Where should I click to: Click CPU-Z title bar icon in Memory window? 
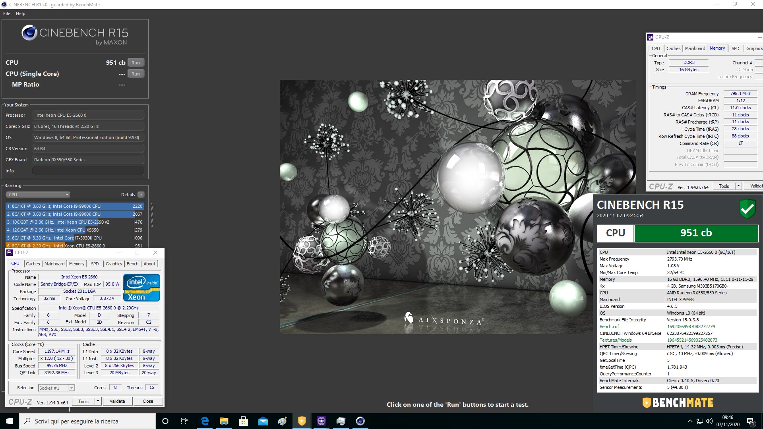coord(650,37)
